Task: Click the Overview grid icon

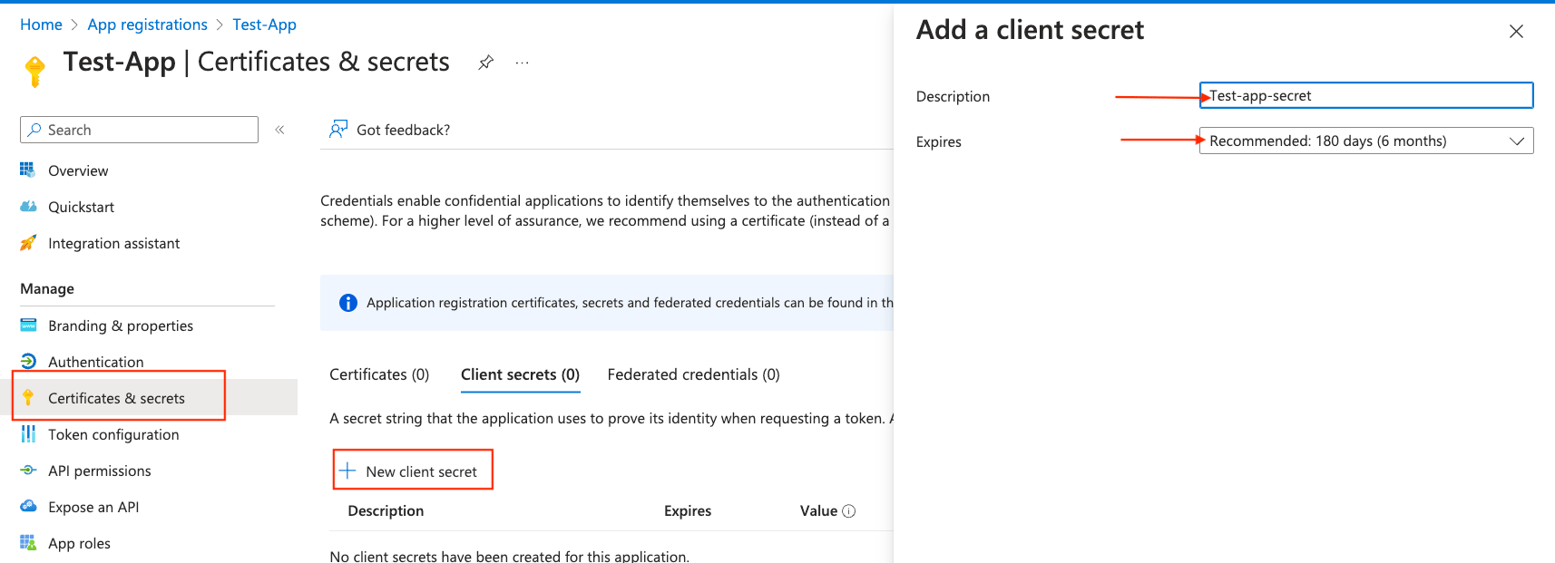Action: 28,170
